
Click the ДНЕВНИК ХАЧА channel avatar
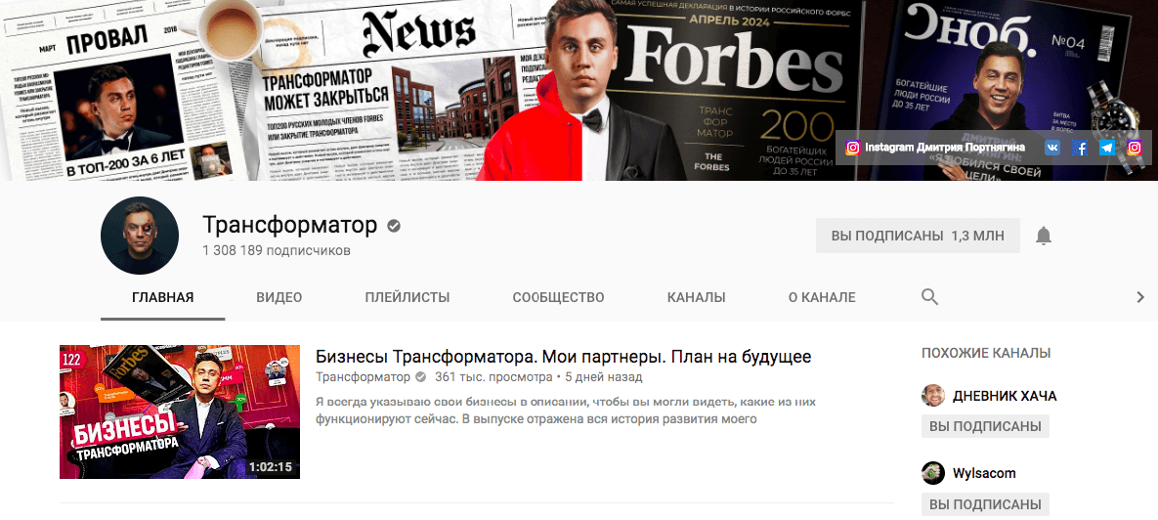pos(933,395)
